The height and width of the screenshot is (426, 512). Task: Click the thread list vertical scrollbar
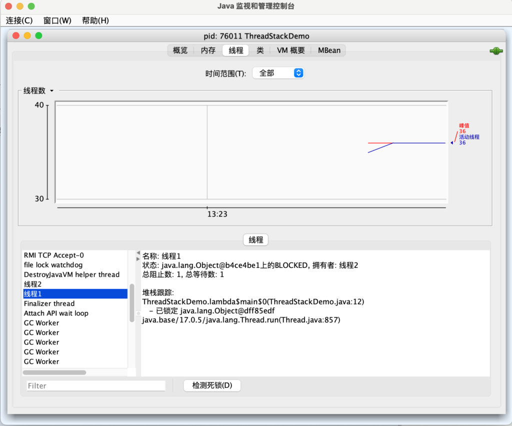[132, 303]
